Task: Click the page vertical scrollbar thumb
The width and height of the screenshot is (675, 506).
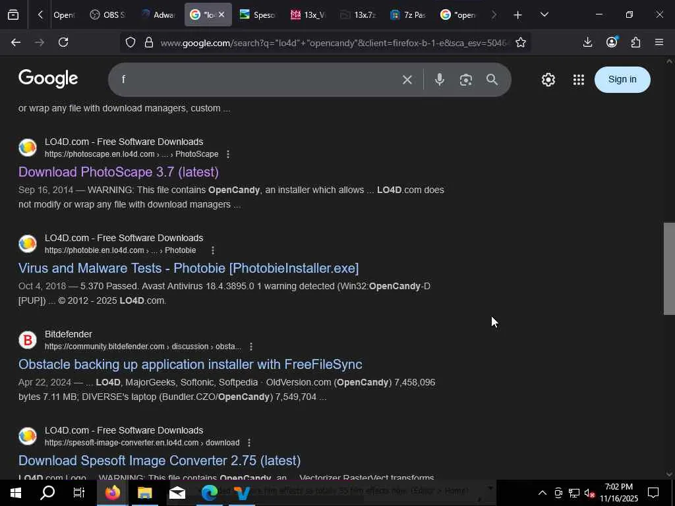Action: (669, 269)
